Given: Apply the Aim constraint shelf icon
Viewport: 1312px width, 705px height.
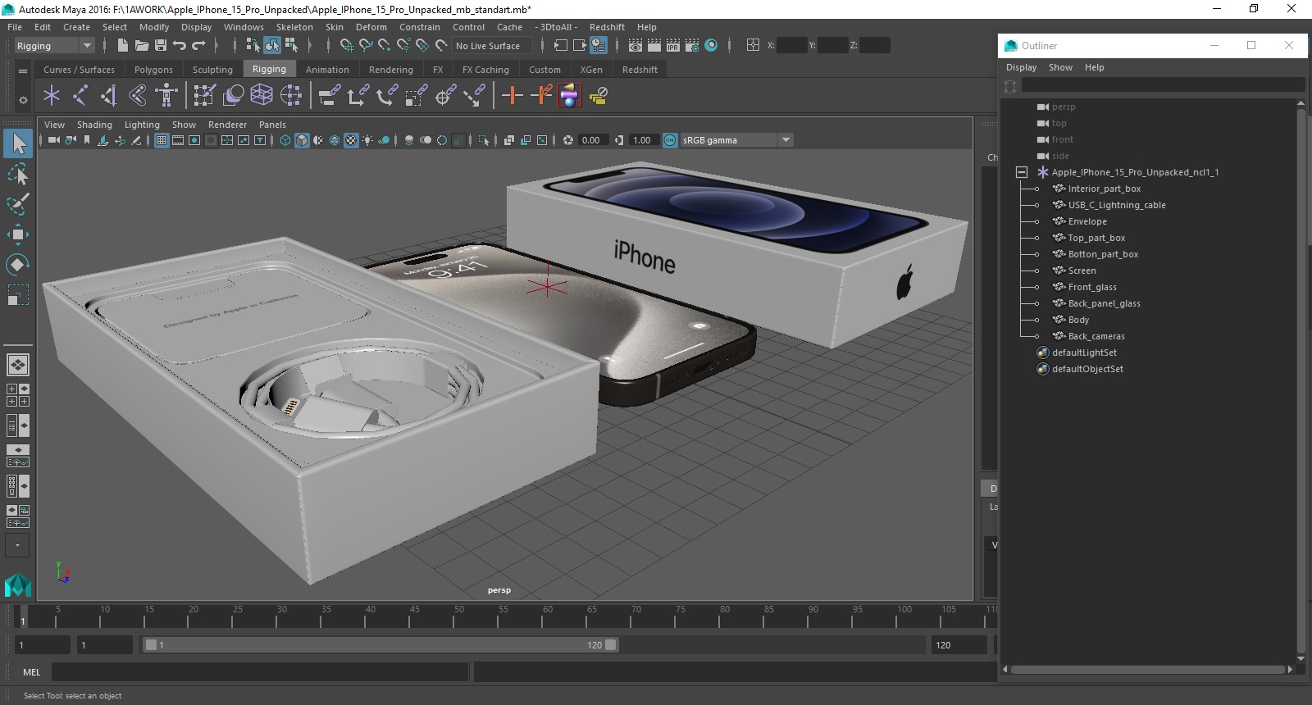Looking at the screenshot, I should tap(444, 96).
